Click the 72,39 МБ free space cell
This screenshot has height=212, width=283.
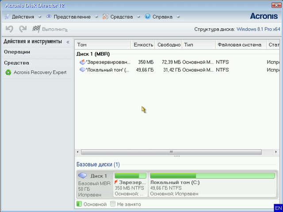[x=171, y=62]
